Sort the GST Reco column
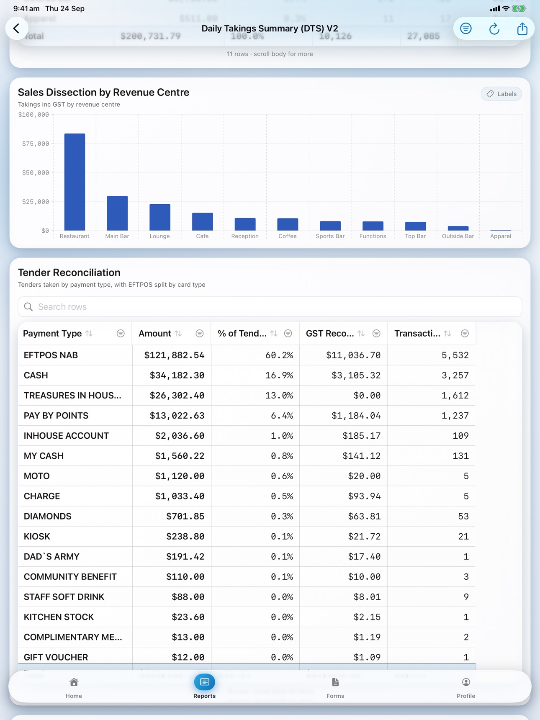540x720 pixels. (x=361, y=334)
